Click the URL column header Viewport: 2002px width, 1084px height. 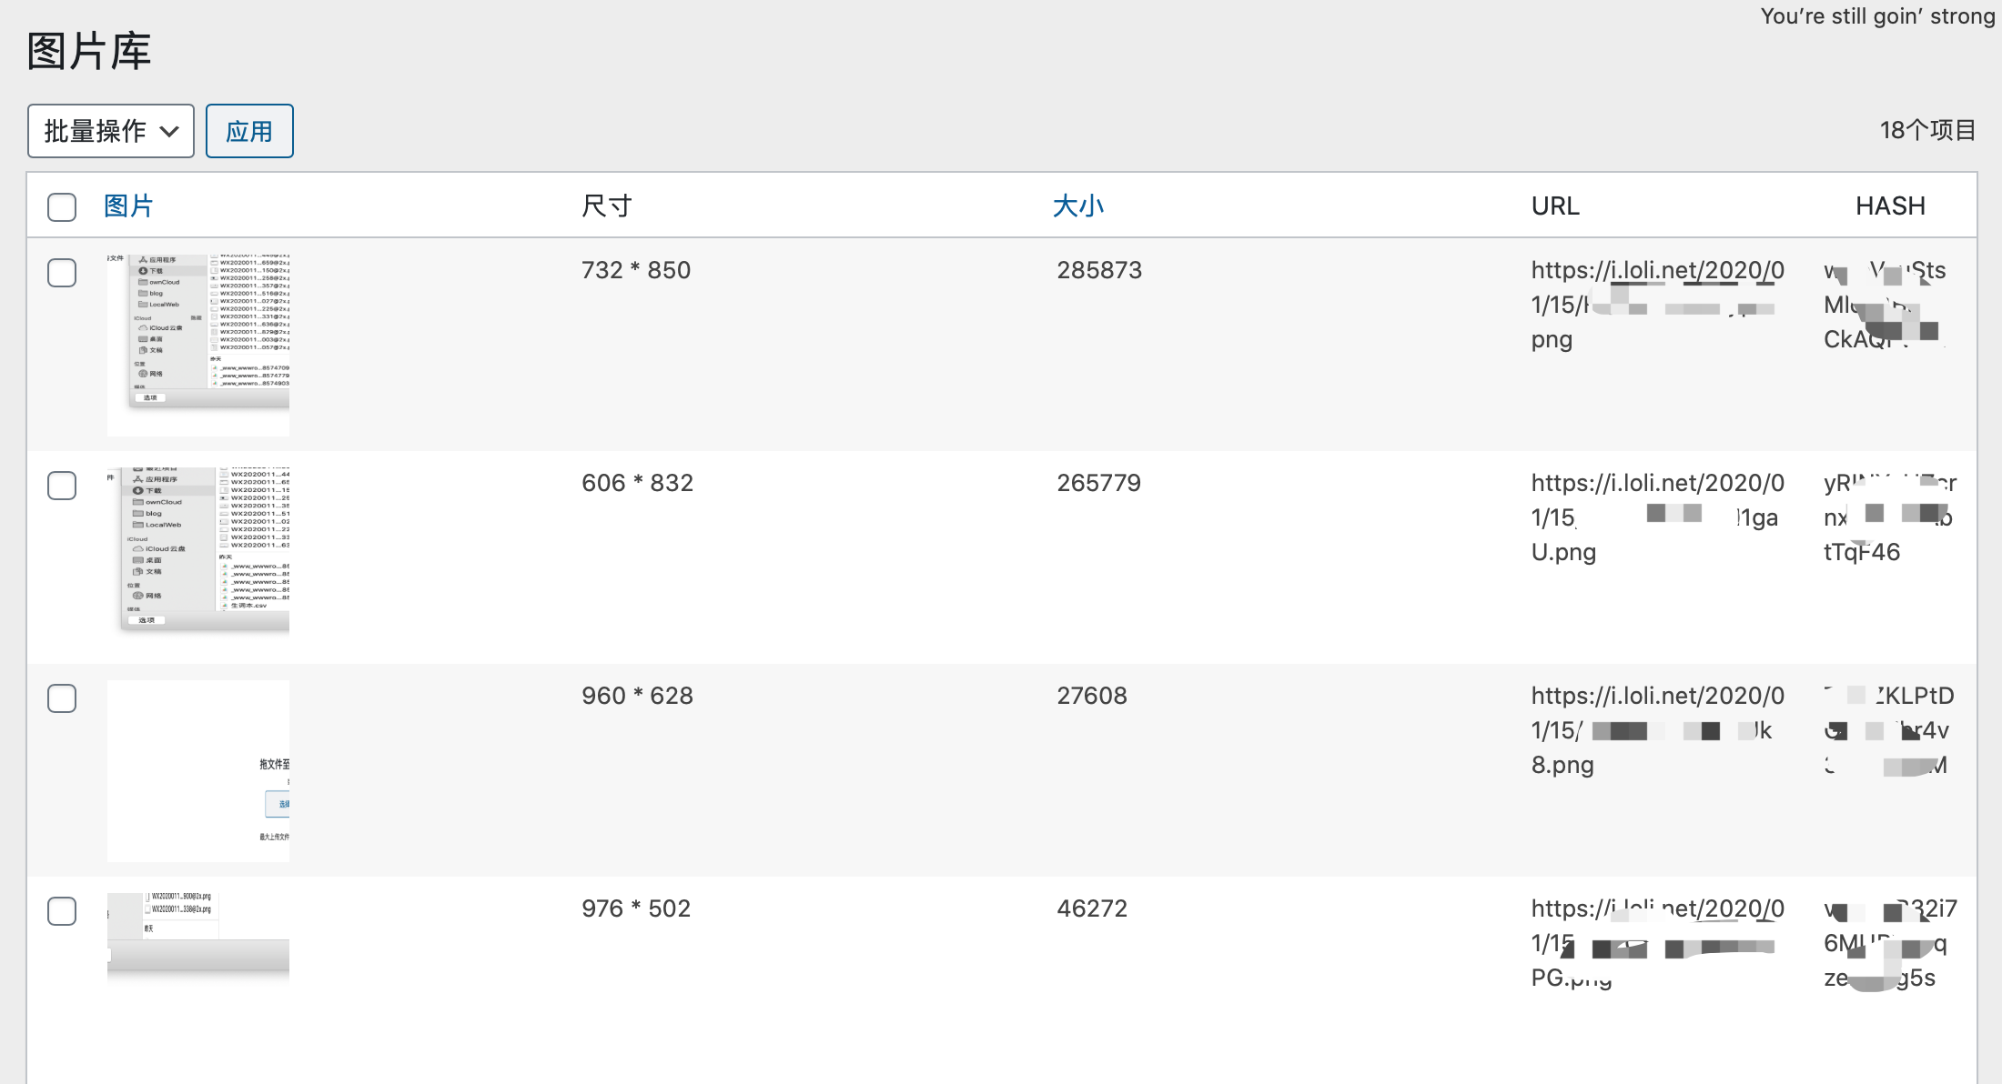[1555, 206]
